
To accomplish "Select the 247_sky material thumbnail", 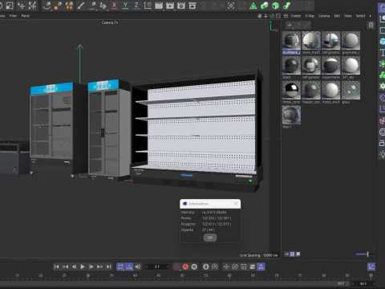I will (351, 66).
